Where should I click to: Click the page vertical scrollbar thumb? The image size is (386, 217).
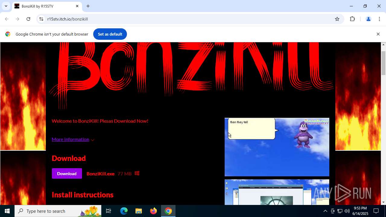(x=384, y=63)
